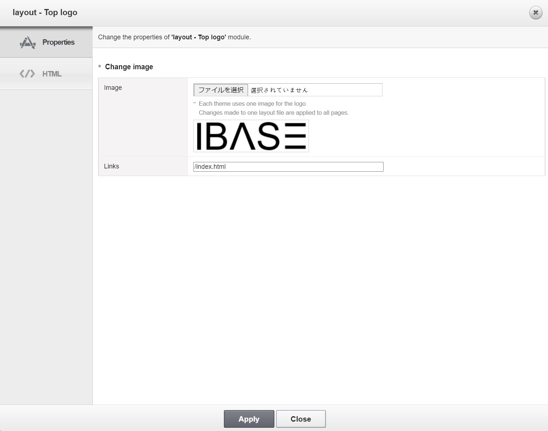Click the IBASE logo preview image
The height and width of the screenshot is (431, 548).
coord(251,136)
